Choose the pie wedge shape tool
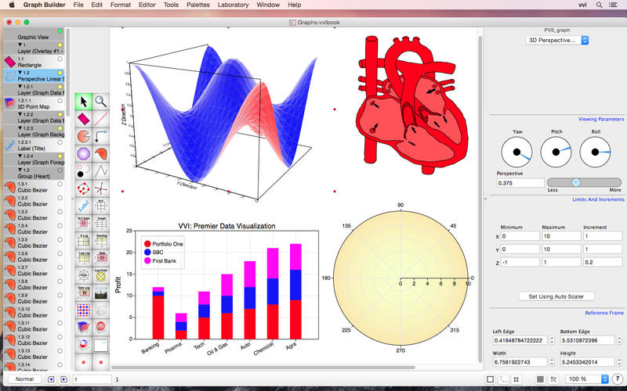The width and height of the screenshot is (627, 391). tap(84, 136)
